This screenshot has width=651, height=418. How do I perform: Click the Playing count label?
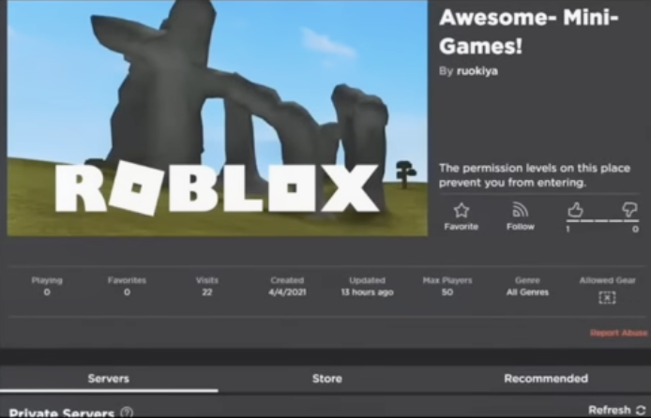tap(47, 280)
